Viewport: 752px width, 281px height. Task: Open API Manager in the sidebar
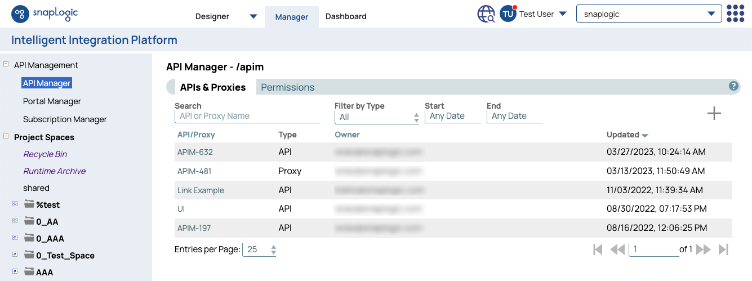47,83
